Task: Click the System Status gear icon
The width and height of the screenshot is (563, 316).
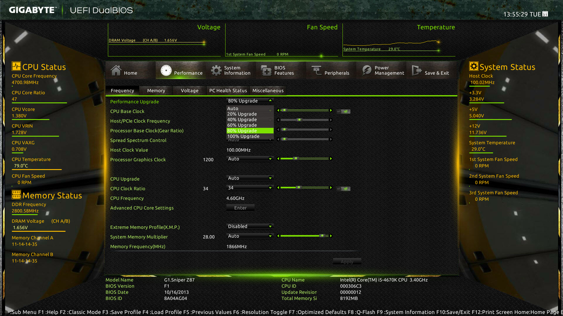Action: tap(474, 66)
